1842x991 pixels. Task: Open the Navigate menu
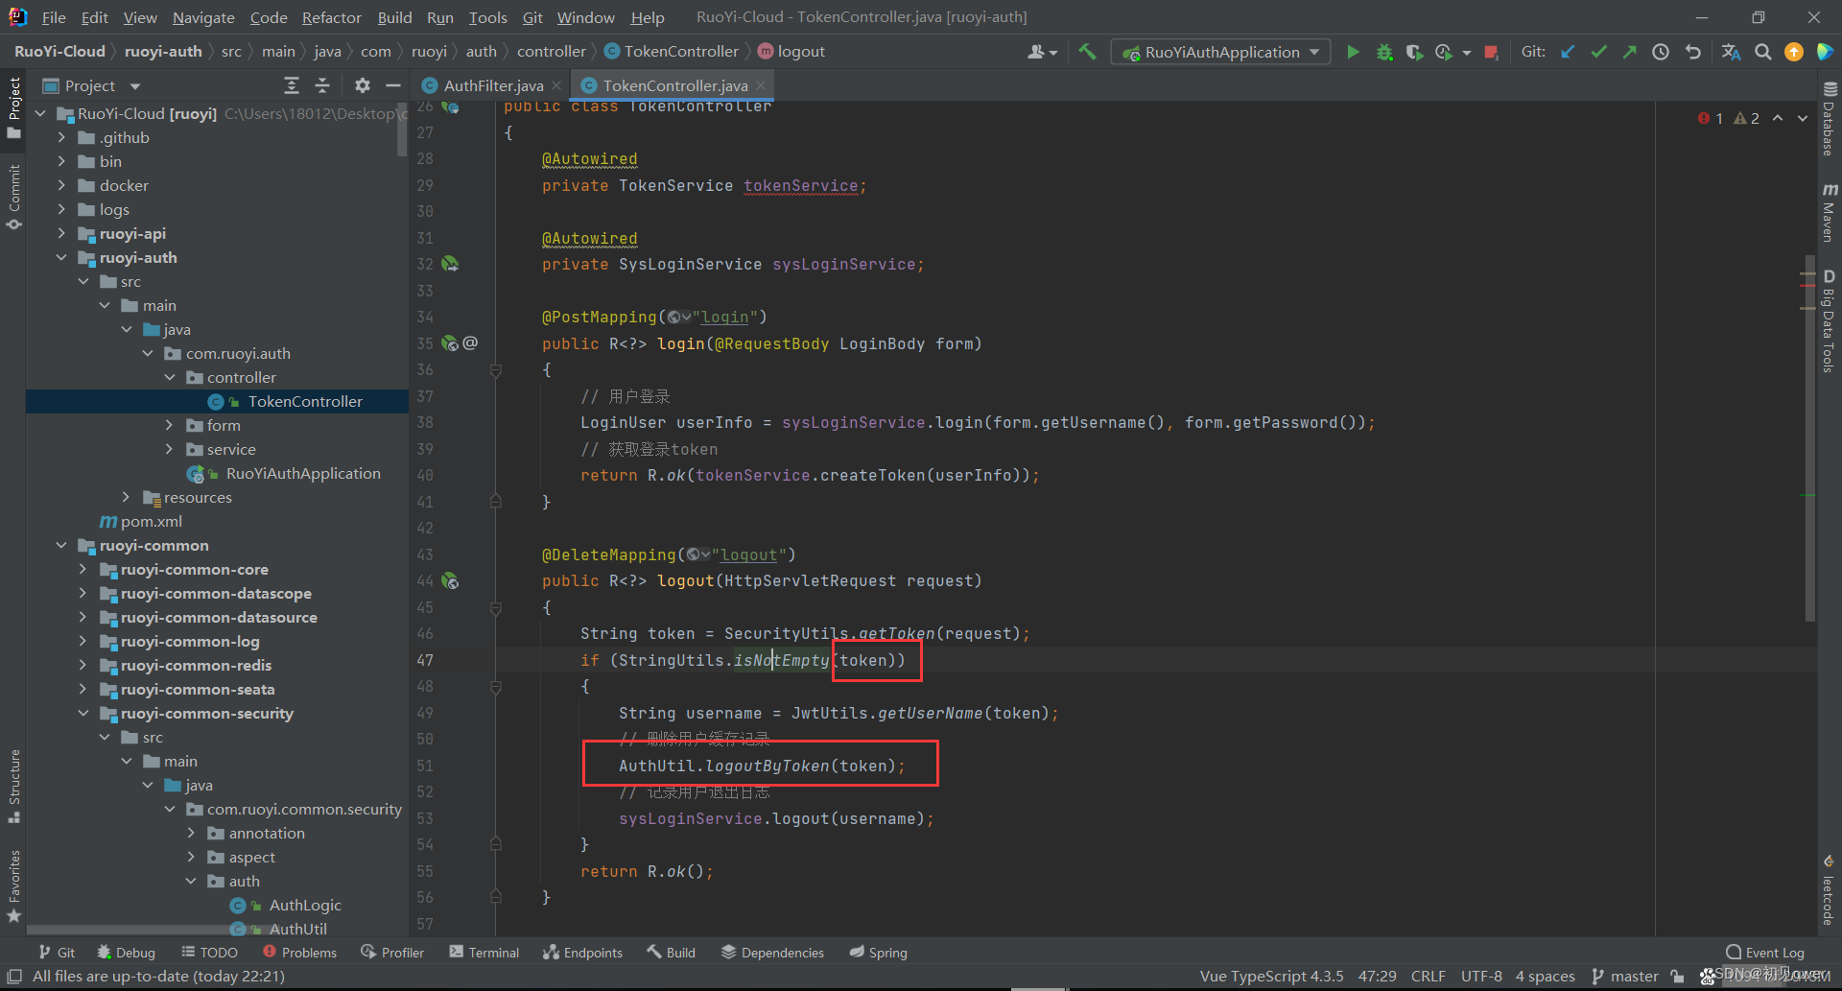(x=203, y=17)
